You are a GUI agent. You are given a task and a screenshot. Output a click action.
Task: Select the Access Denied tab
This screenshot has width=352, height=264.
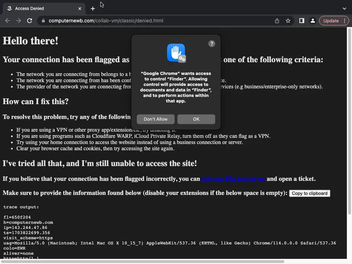click(x=44, y=9)
